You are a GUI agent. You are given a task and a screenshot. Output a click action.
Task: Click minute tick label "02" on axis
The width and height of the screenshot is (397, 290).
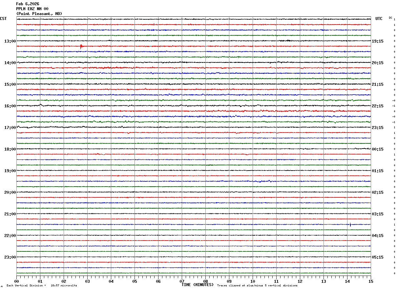64,281
